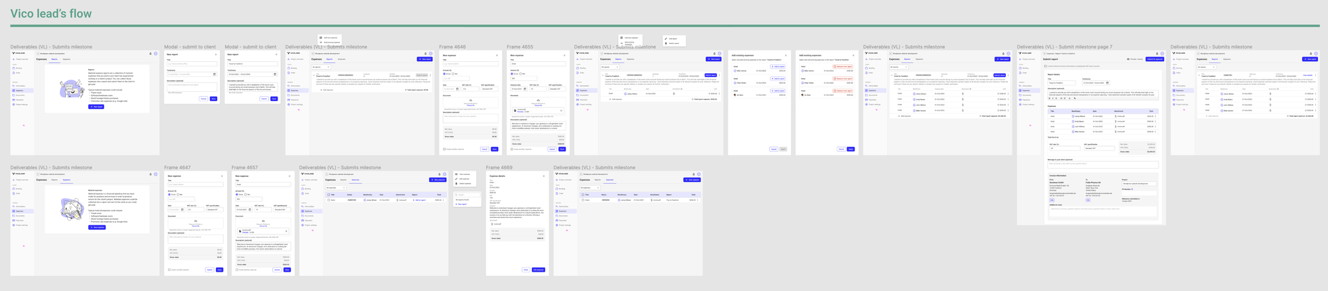This screenshot has width=1328, height=291.
Task: Open 'All expenses' dropdown in bottom expenses table frame
Action: click(x=334, y=188)
